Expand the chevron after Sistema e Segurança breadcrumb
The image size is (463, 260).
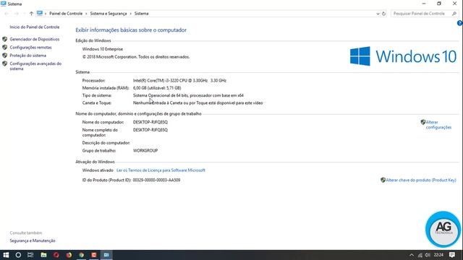(130, 14)
